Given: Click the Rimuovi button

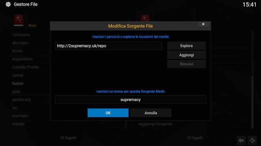Looking at the screenshot, I should click(x=186, y=64).
